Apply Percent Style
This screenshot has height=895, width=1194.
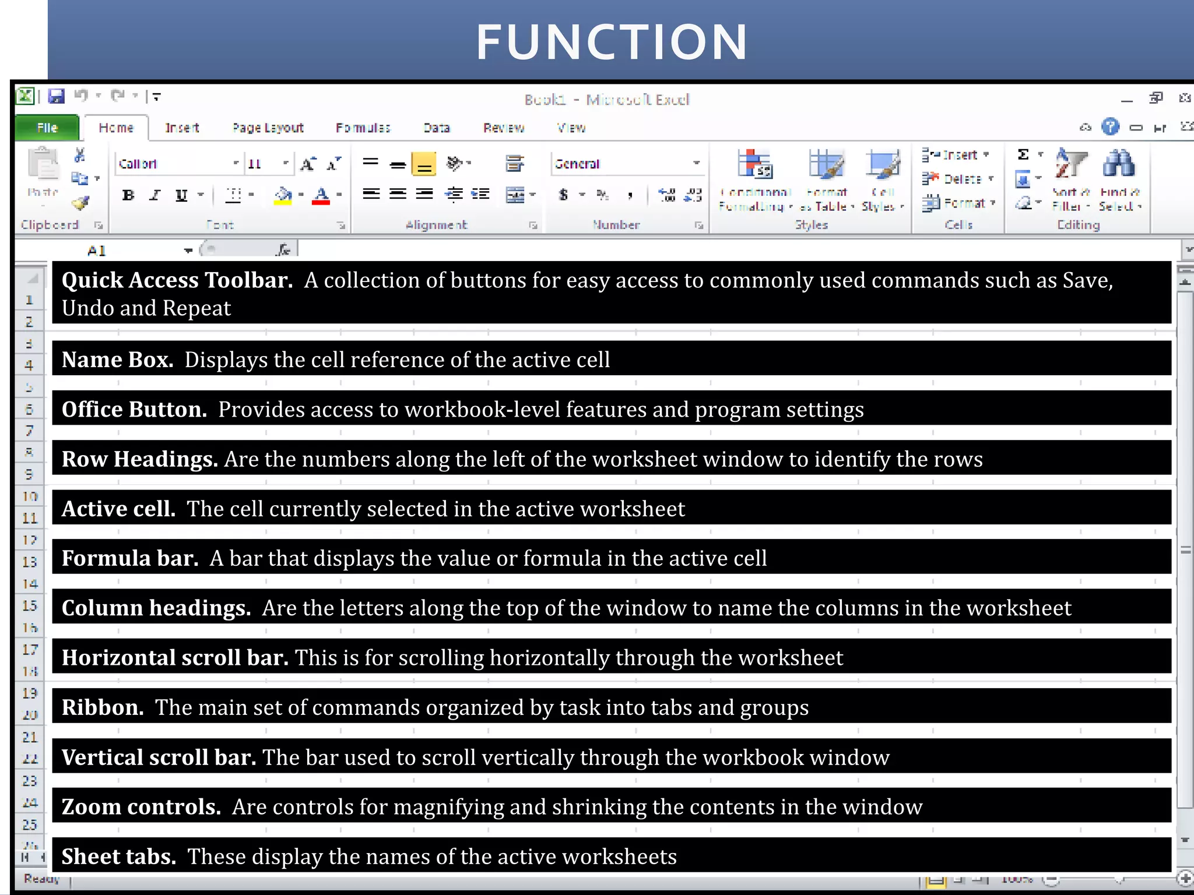point(602,195)
